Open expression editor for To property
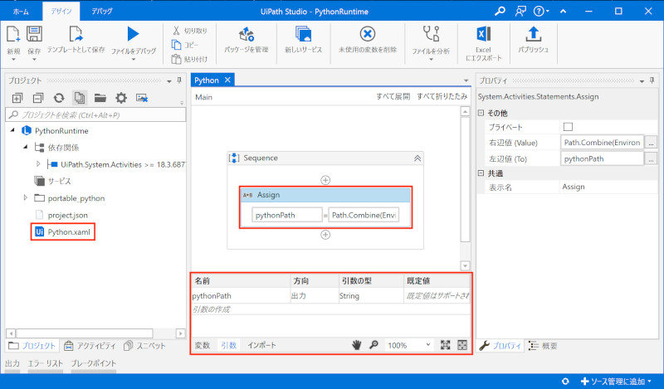664x389 pixels. pyautogui.click(x=651, y=158)
